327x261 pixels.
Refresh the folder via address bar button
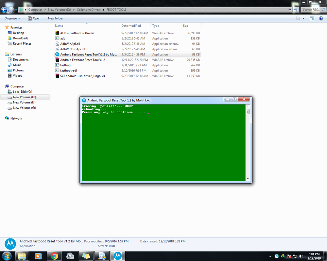(296, 9)
